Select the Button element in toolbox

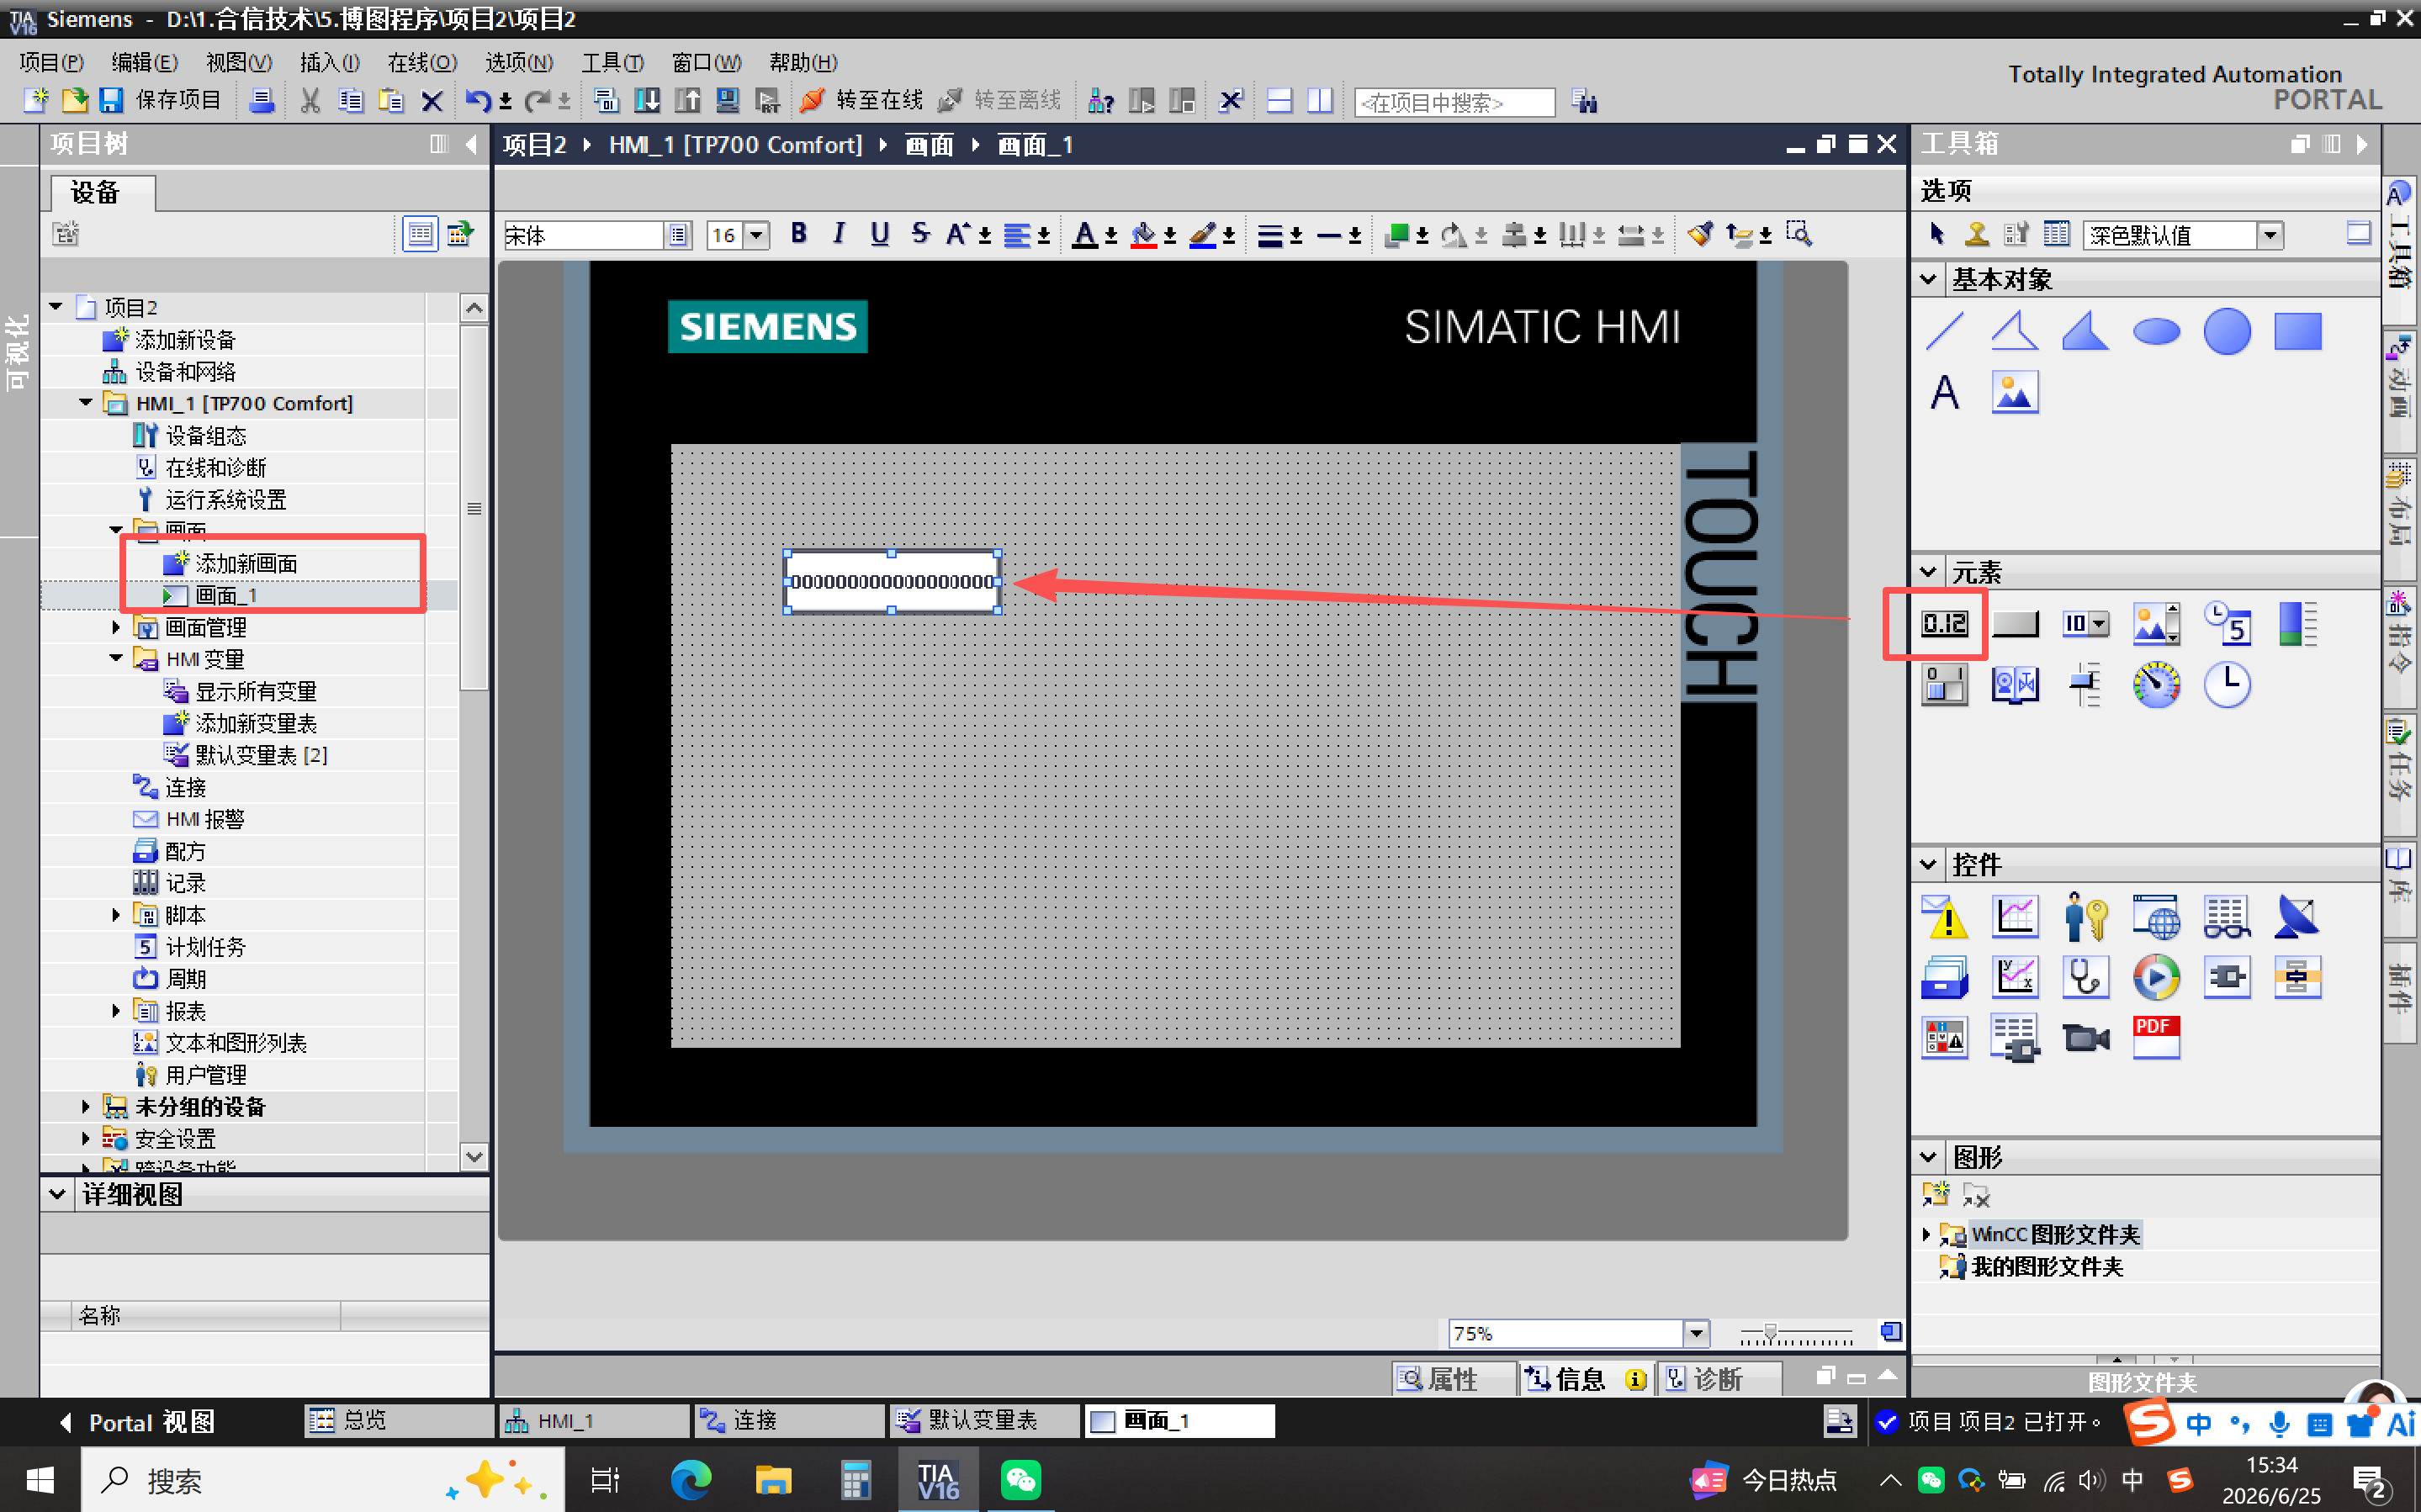2014,624
